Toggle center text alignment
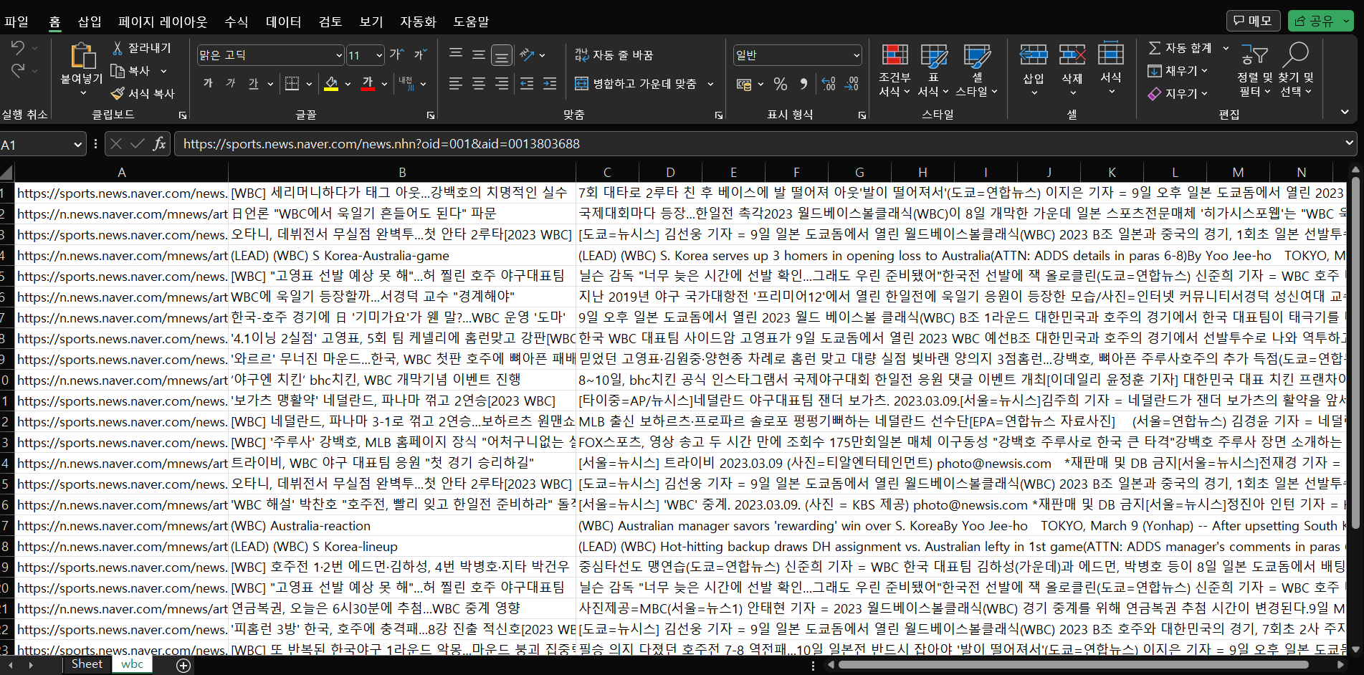This screenshot has width=1364, height=675. click(479, 84)
